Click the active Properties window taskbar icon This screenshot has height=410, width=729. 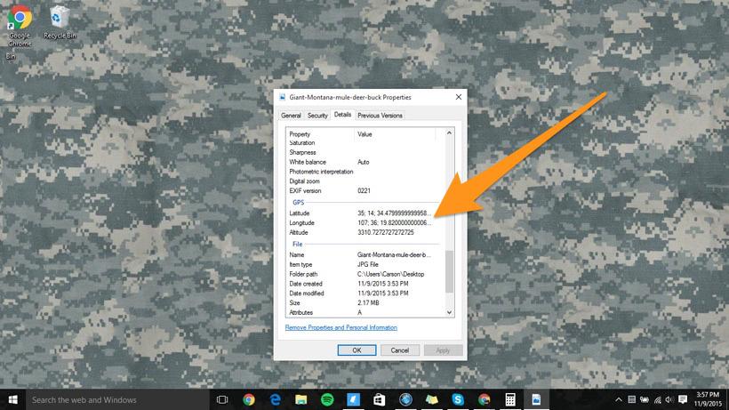[536, 400]
